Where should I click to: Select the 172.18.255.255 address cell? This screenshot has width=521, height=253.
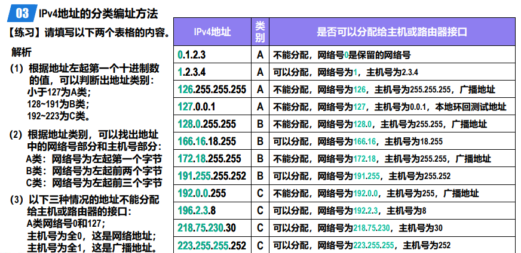(x=209, y=159)
